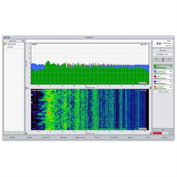Start the Generator engine with its green arrow
This screenshot has height=177, width=177.
[171, 87]
